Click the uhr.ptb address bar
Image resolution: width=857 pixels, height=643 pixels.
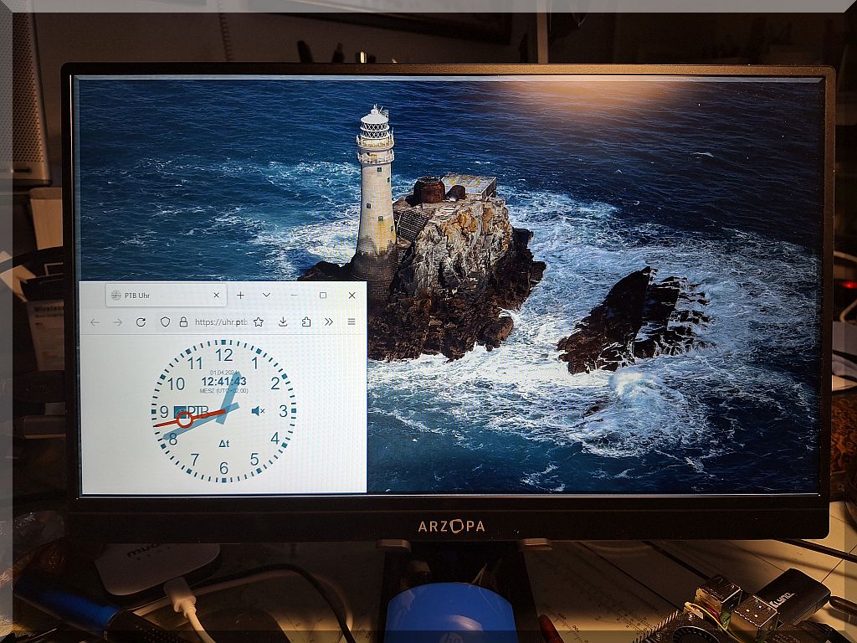point(220,322)
